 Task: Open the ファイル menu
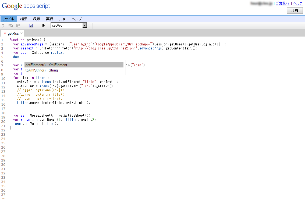[9, 19]
